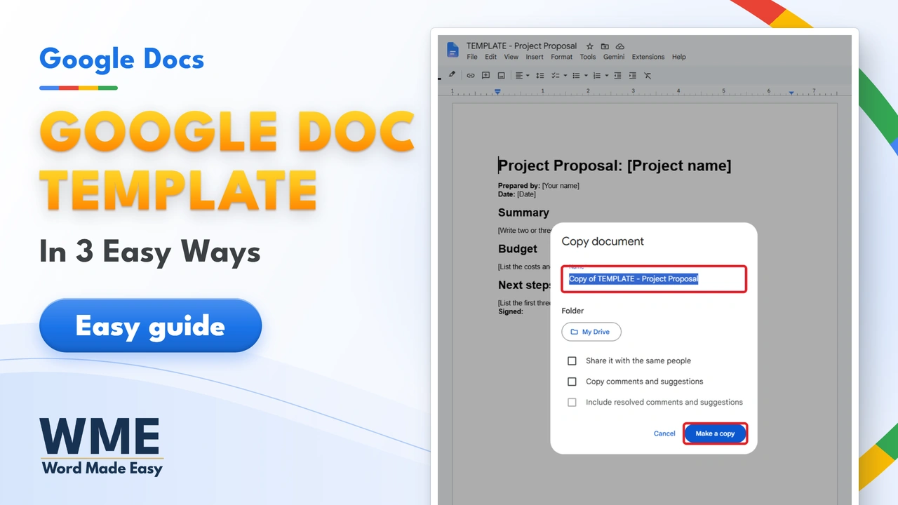Click the decrease indent icon

pos(617,76)
